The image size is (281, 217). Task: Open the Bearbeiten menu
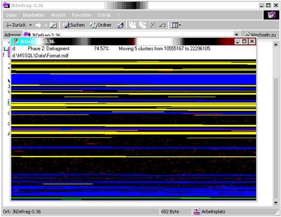click(33, 15)
